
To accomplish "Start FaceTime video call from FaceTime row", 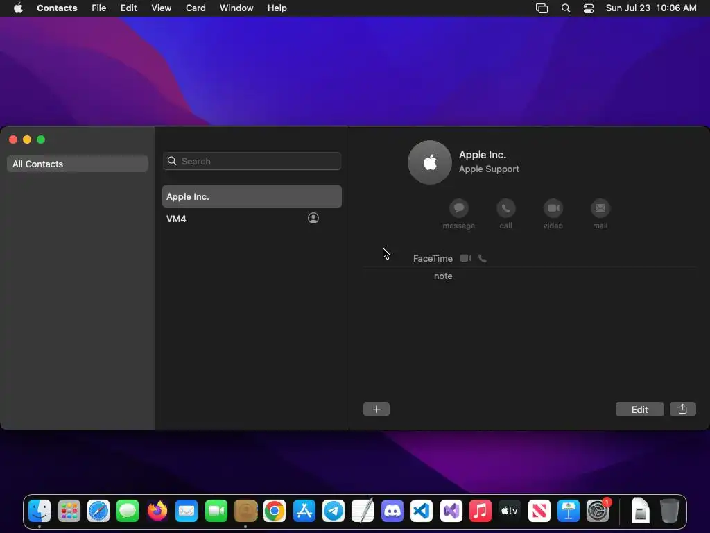I will click(465, 258).
